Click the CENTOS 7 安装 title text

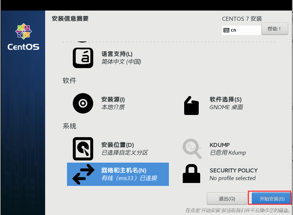tap(242, 19)
